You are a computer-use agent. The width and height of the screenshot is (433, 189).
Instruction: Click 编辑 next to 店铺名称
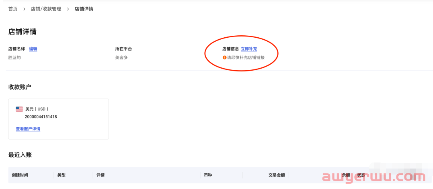pos(33,49)
